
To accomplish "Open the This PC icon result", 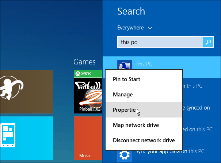I will tap(125, 65).
